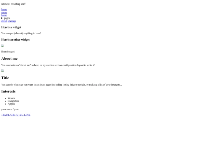Go to the about page link
206x154 pixels.
(x=4, y=21)
